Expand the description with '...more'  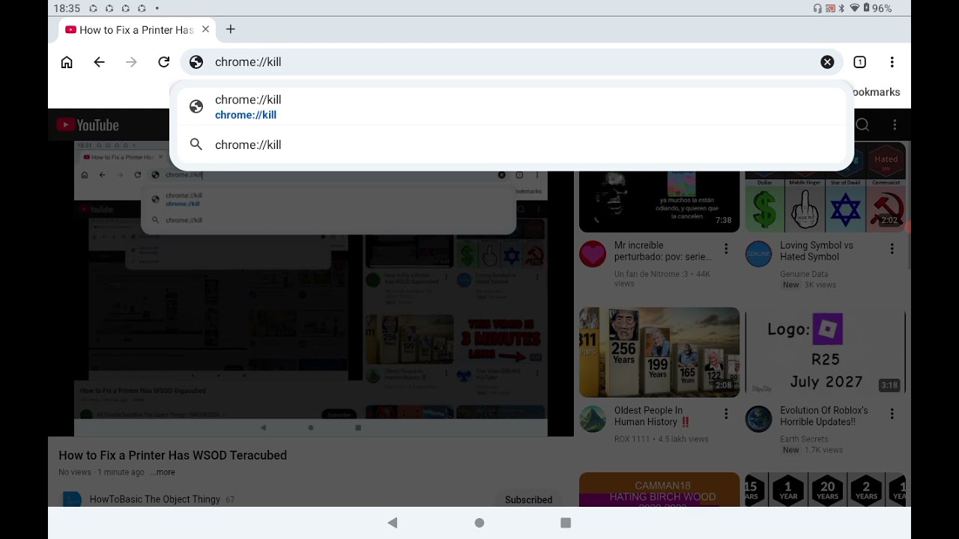click(x=162, y=472)
